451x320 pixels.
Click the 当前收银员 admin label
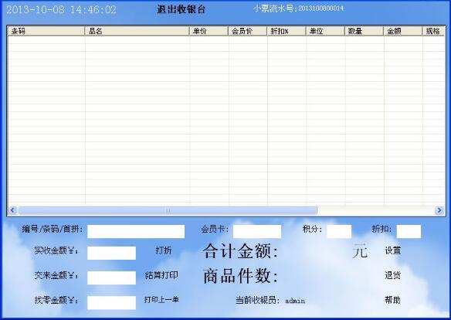pos(270,301)
